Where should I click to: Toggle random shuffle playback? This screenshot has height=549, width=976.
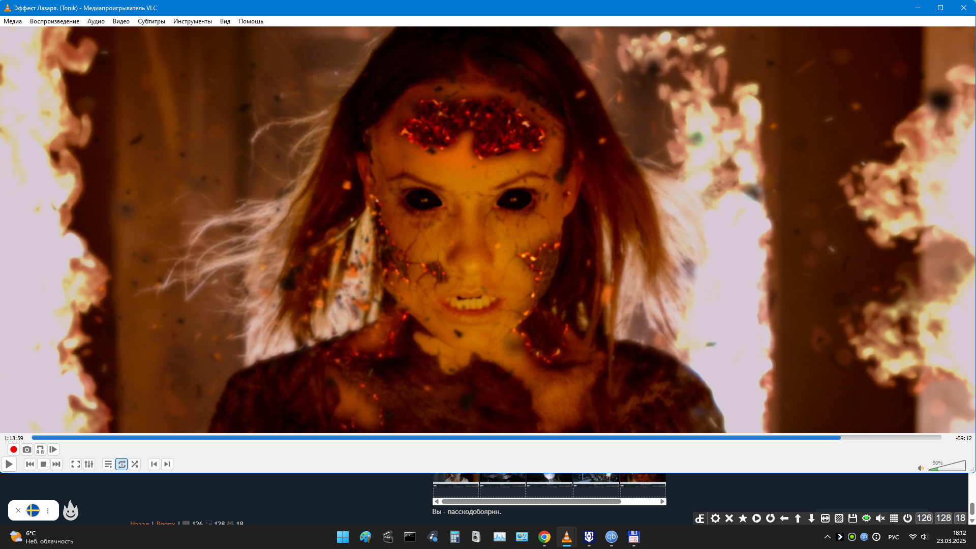click(x=135, y=464)
